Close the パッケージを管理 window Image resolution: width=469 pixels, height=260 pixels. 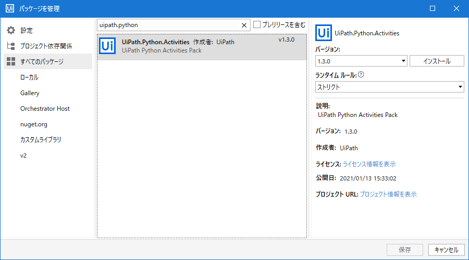(x=456, y=8)
